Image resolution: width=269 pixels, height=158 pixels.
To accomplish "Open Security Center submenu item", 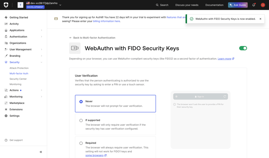I will point(18,79).
